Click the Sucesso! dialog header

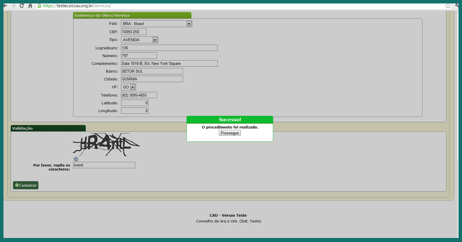230,120
